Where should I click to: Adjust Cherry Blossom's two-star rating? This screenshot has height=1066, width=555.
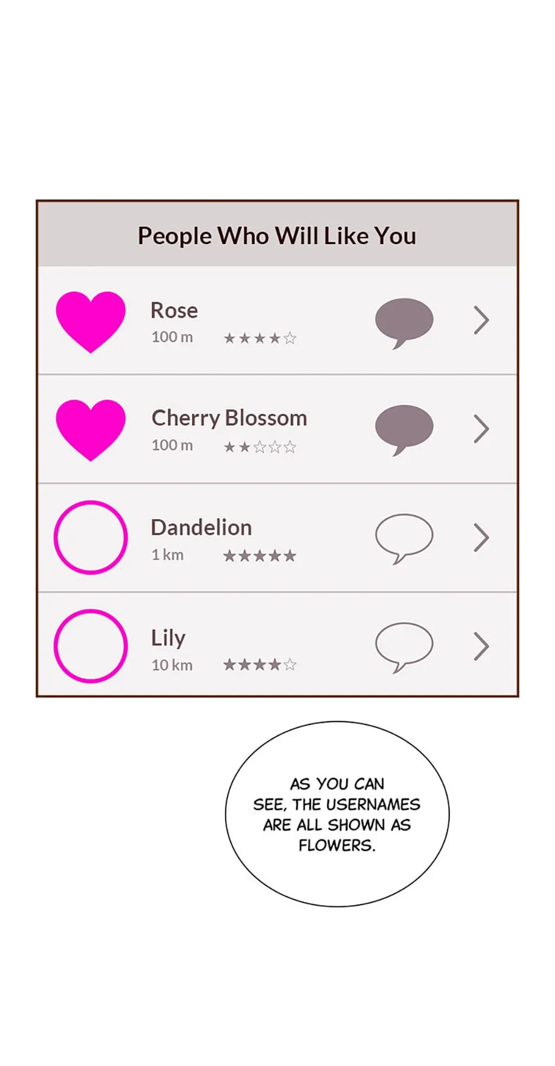tap(260, 447)
